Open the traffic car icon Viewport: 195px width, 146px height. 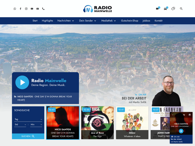point(166,8)
